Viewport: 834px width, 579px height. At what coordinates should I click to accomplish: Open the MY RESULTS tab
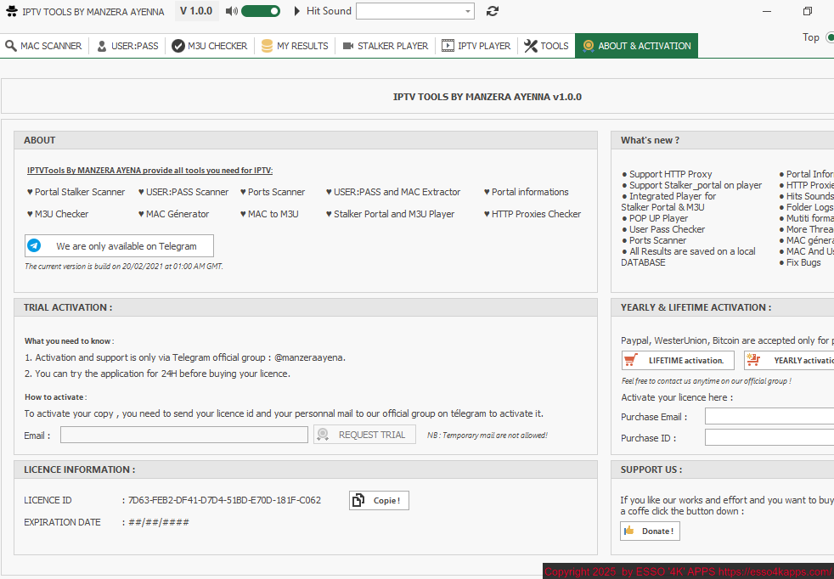(x=295, y=46)
